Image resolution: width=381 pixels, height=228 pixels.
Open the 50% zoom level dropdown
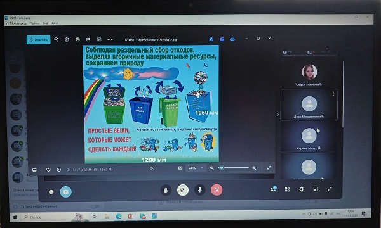196,168
